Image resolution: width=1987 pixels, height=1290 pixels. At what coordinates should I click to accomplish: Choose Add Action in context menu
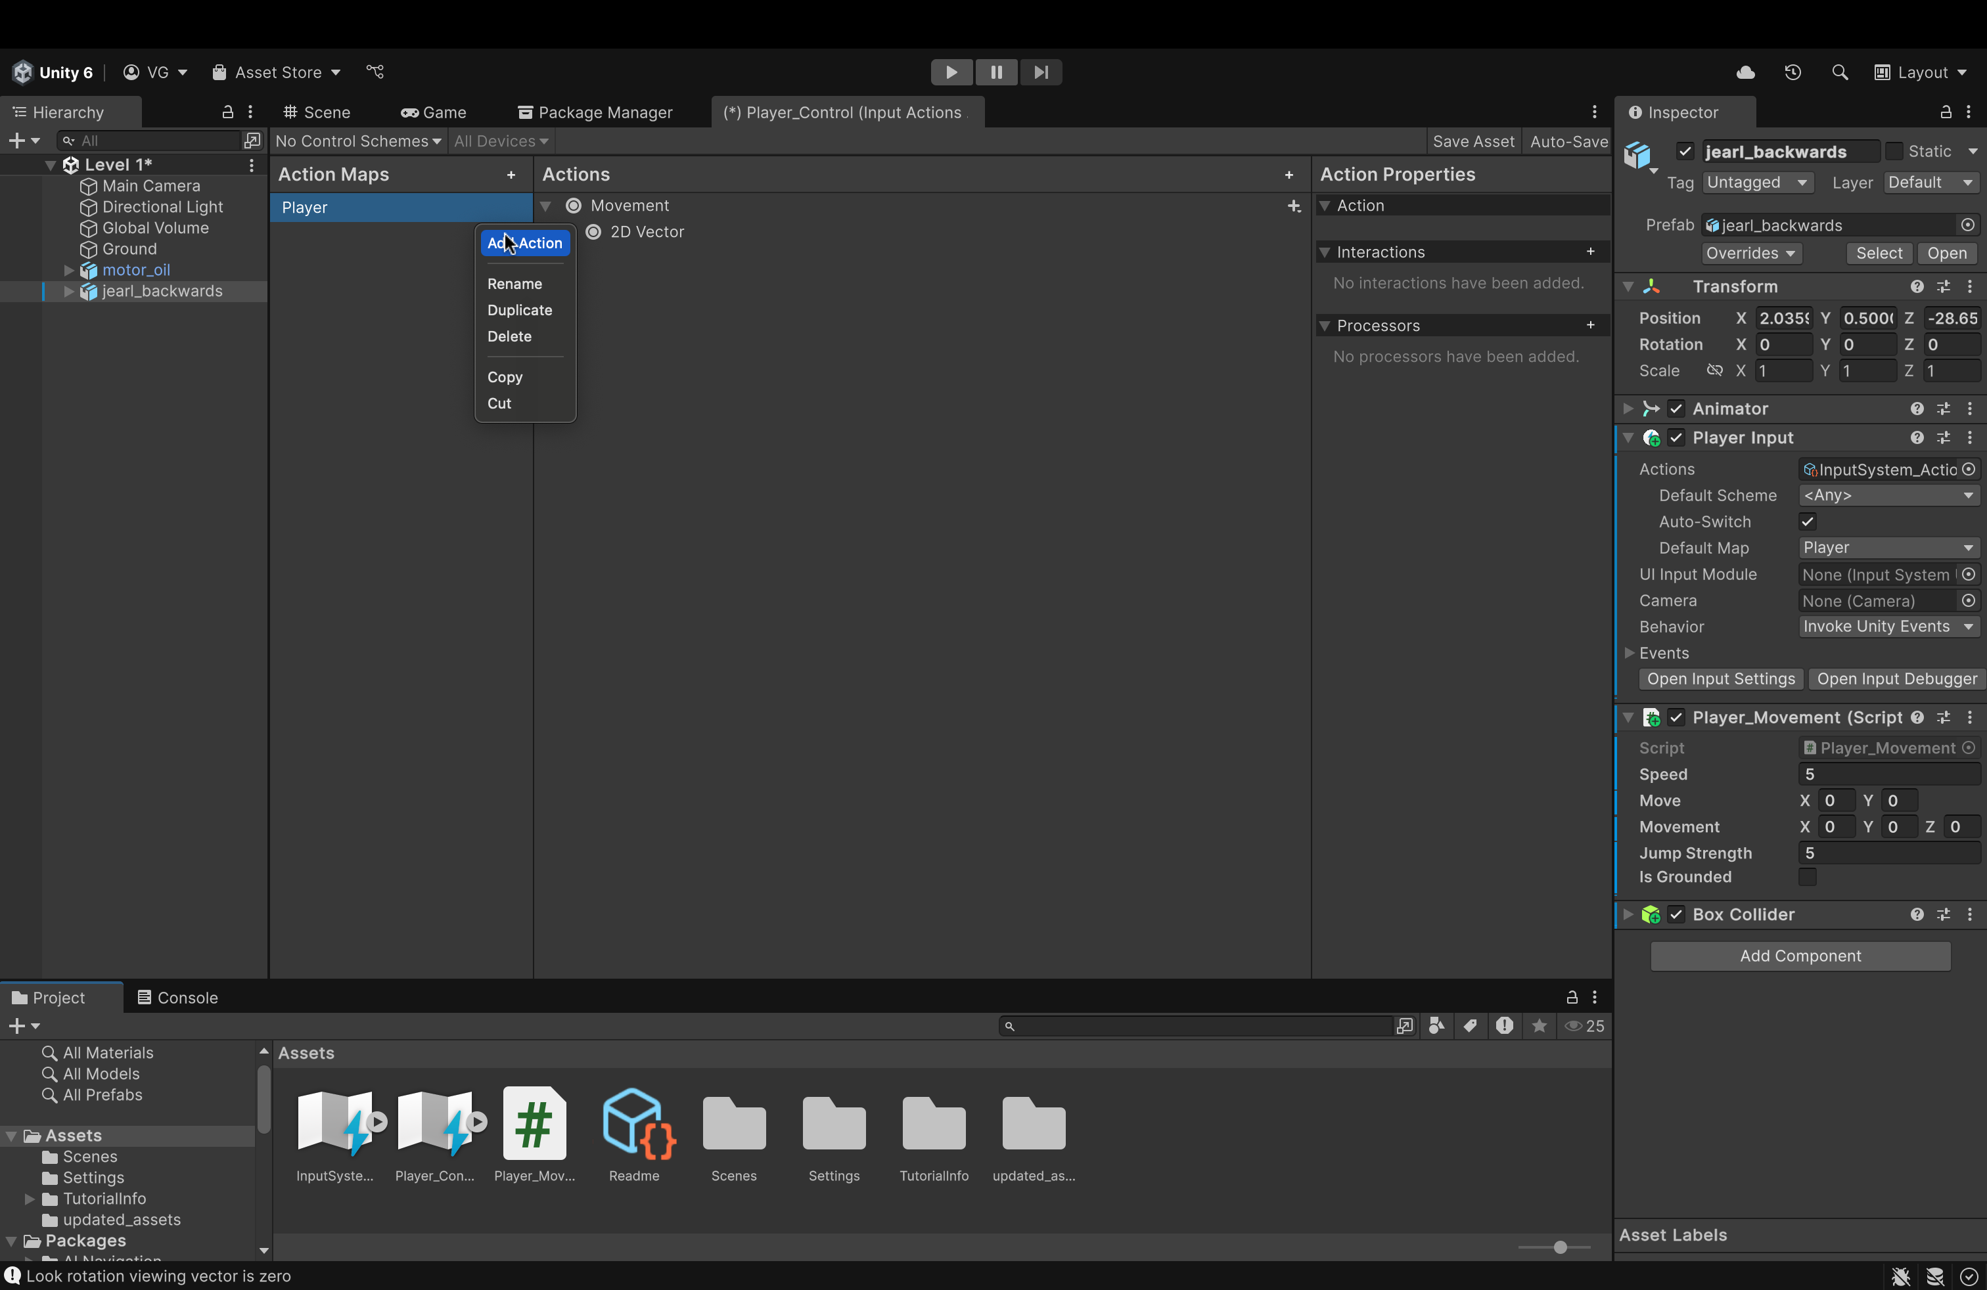(525, 243)
